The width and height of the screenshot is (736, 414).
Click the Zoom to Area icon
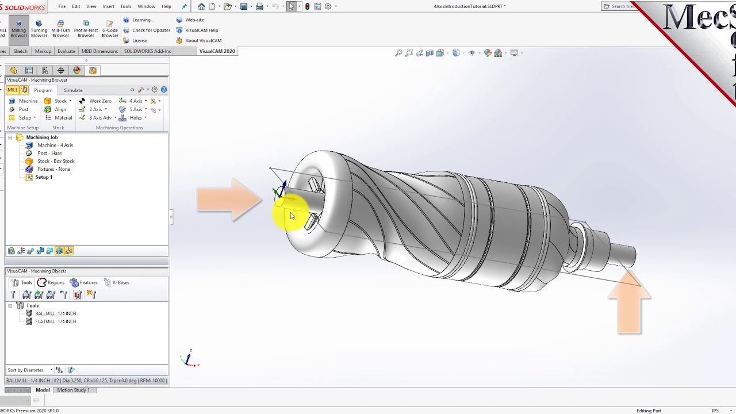point(409,53)
